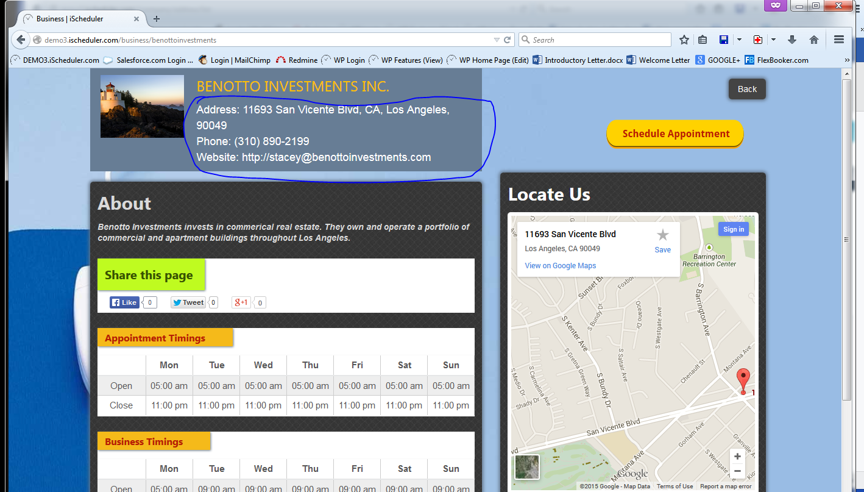
Task: Open the Login | MailChimp bookmark
Action: pos(234,60)
